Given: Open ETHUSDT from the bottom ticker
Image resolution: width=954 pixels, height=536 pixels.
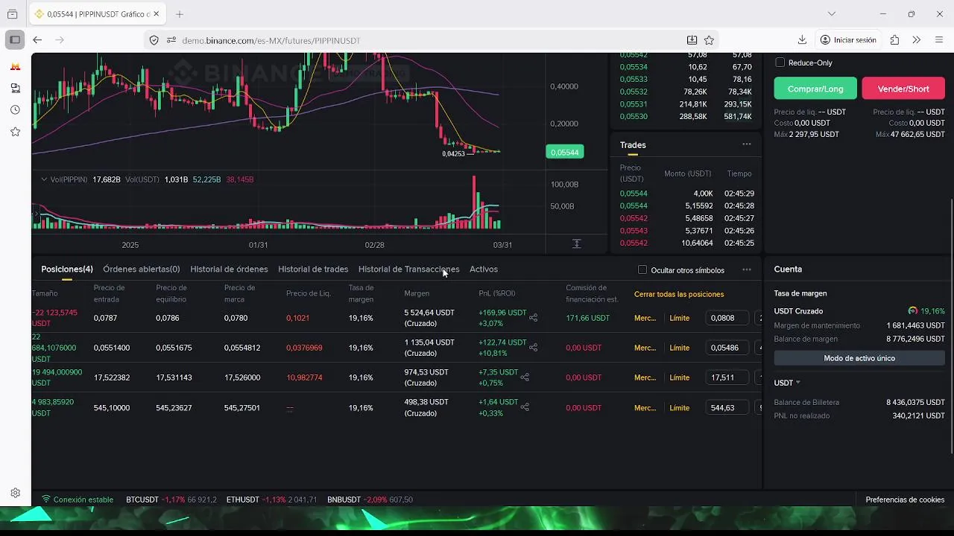Looking at the screenshot, I should tap(271, 500).
